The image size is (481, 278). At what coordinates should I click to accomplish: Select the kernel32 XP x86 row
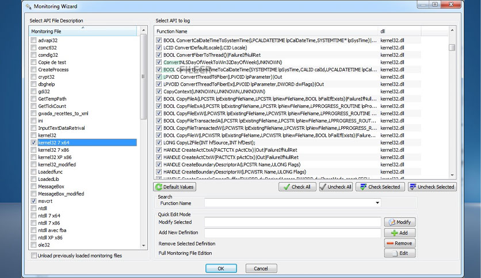(83, 157)
